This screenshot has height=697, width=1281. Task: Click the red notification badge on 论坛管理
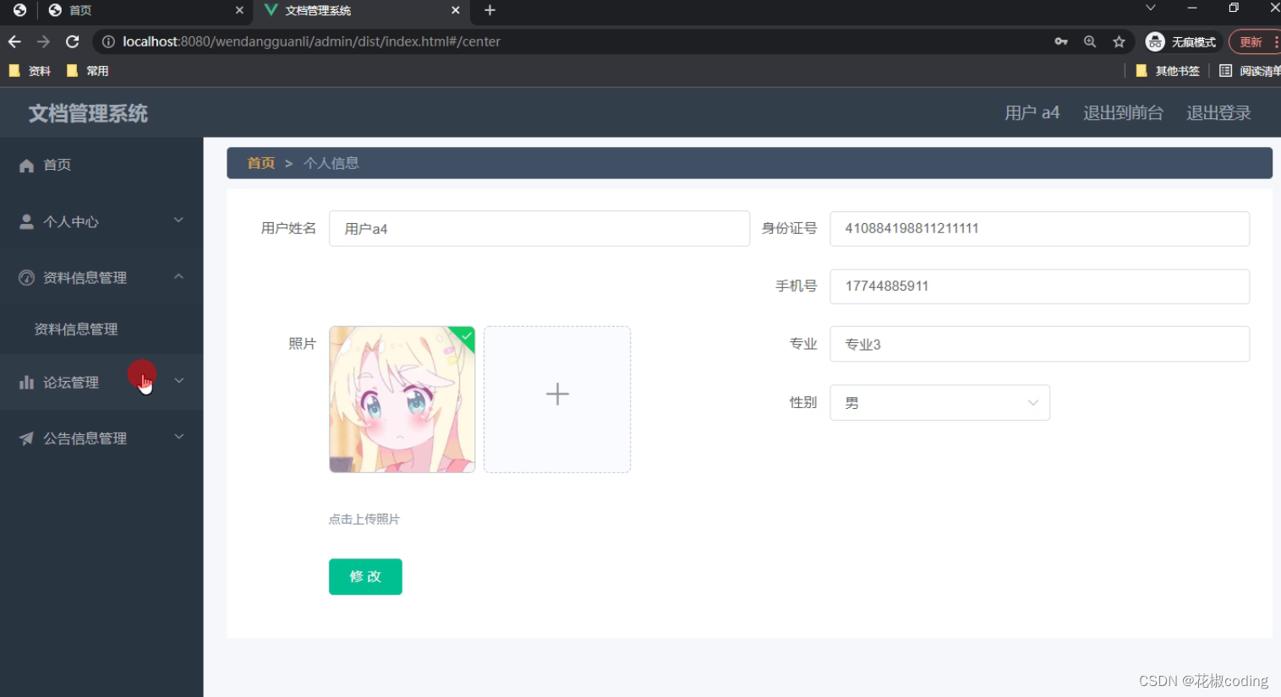pyautogui.click(x=142, y=374)
